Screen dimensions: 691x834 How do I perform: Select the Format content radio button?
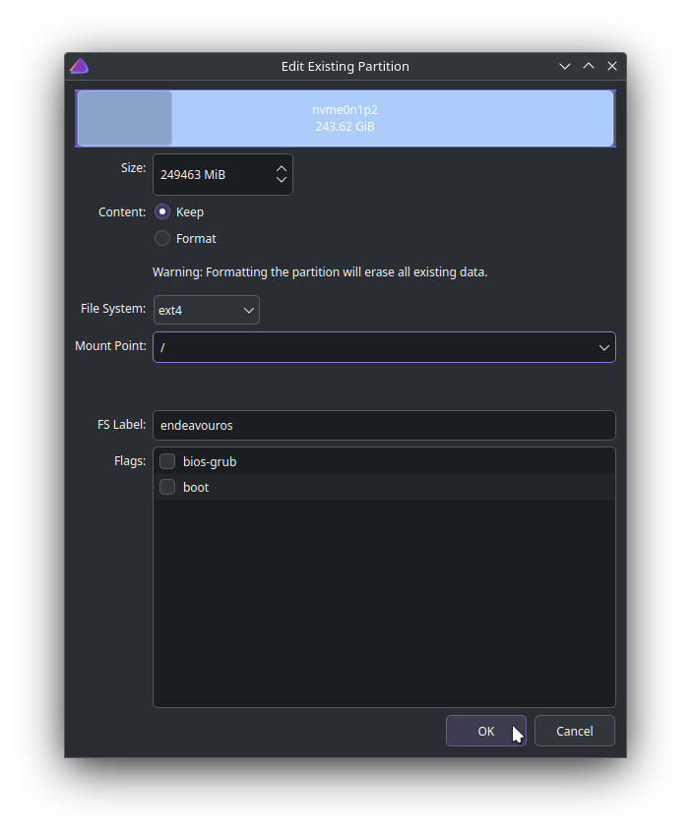[x=162, y=238]
